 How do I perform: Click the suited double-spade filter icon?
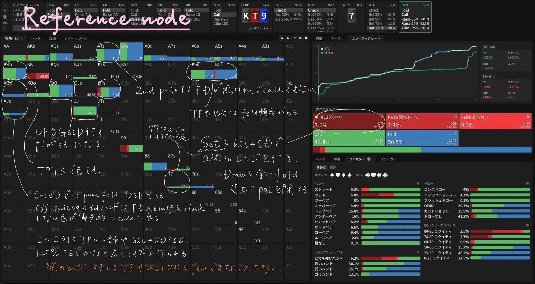(368, 175)
